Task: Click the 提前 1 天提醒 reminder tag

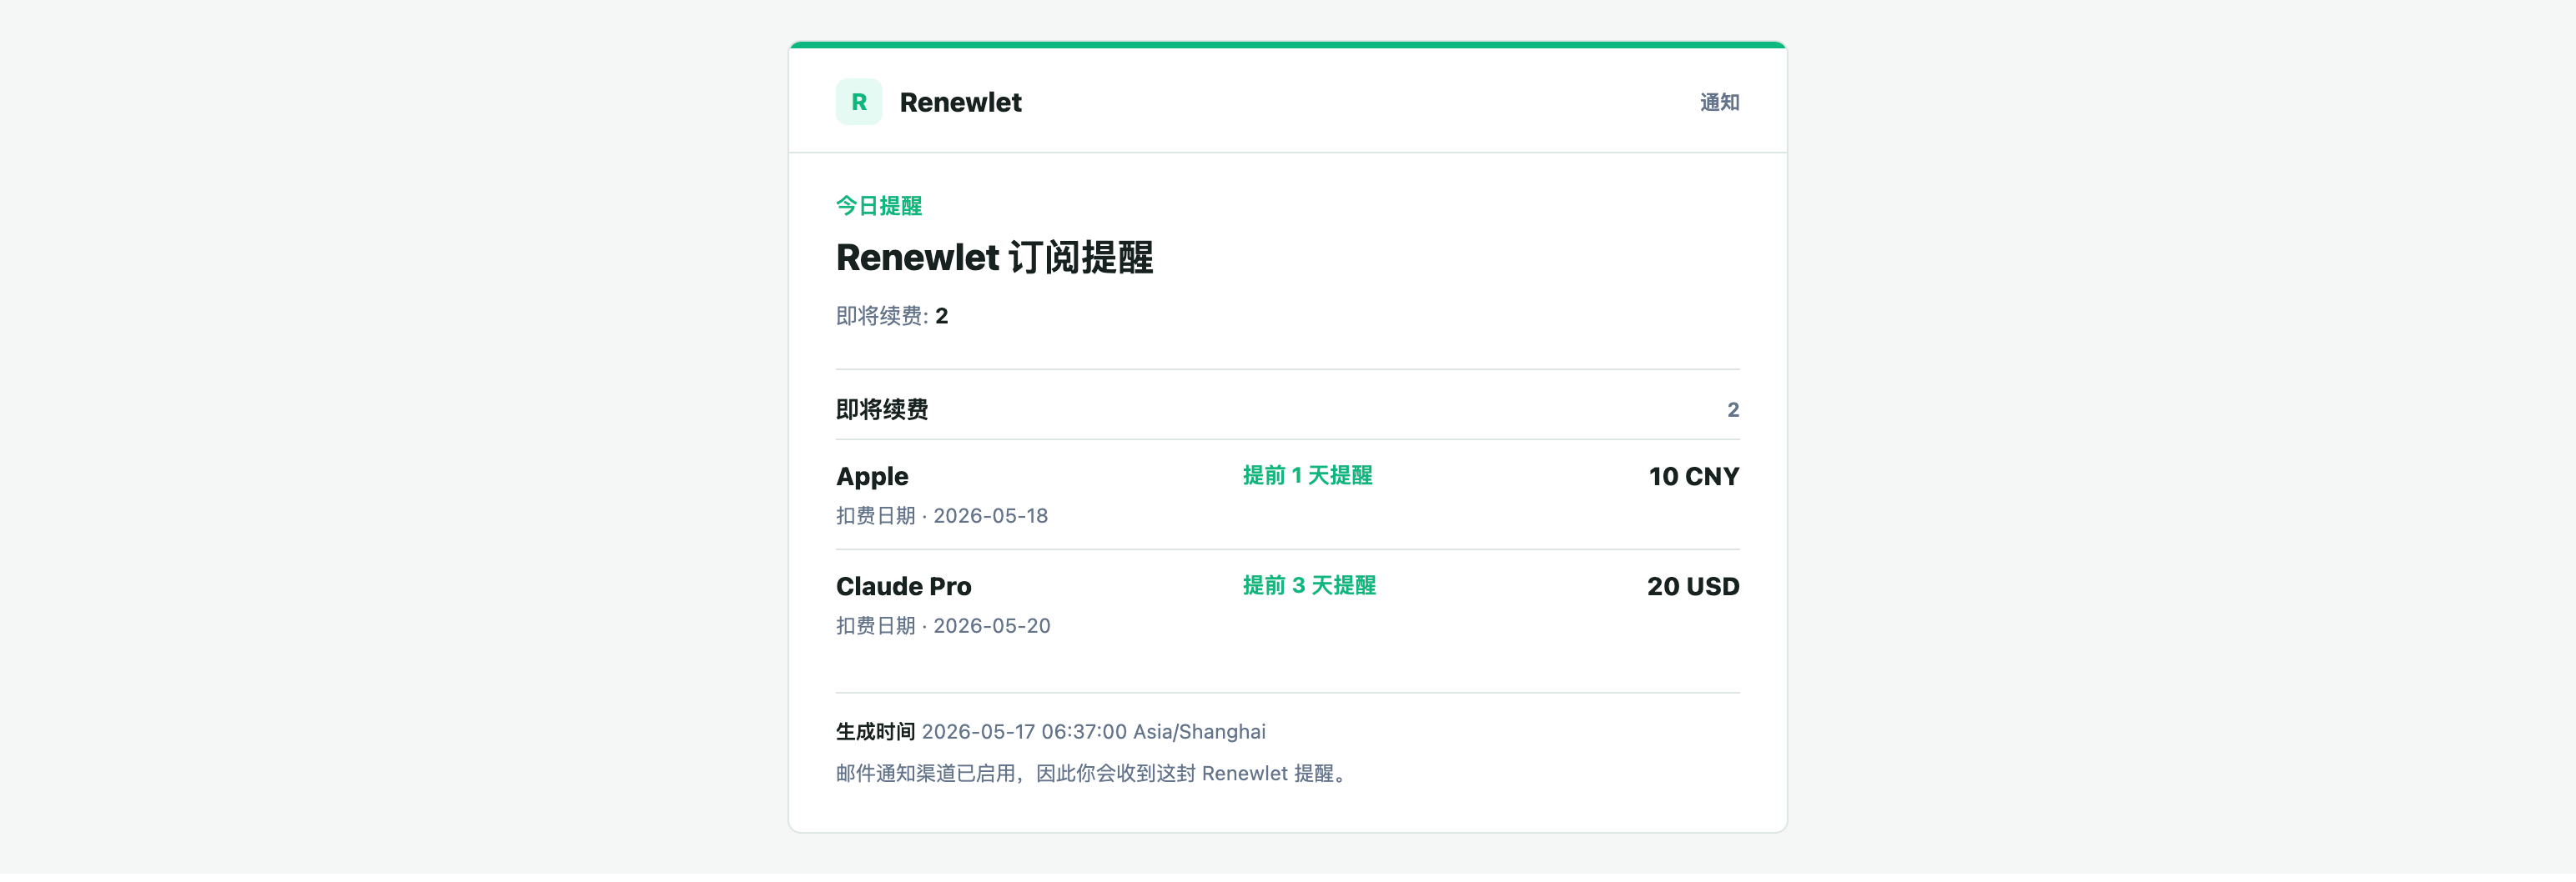Action: (1307, 475)
